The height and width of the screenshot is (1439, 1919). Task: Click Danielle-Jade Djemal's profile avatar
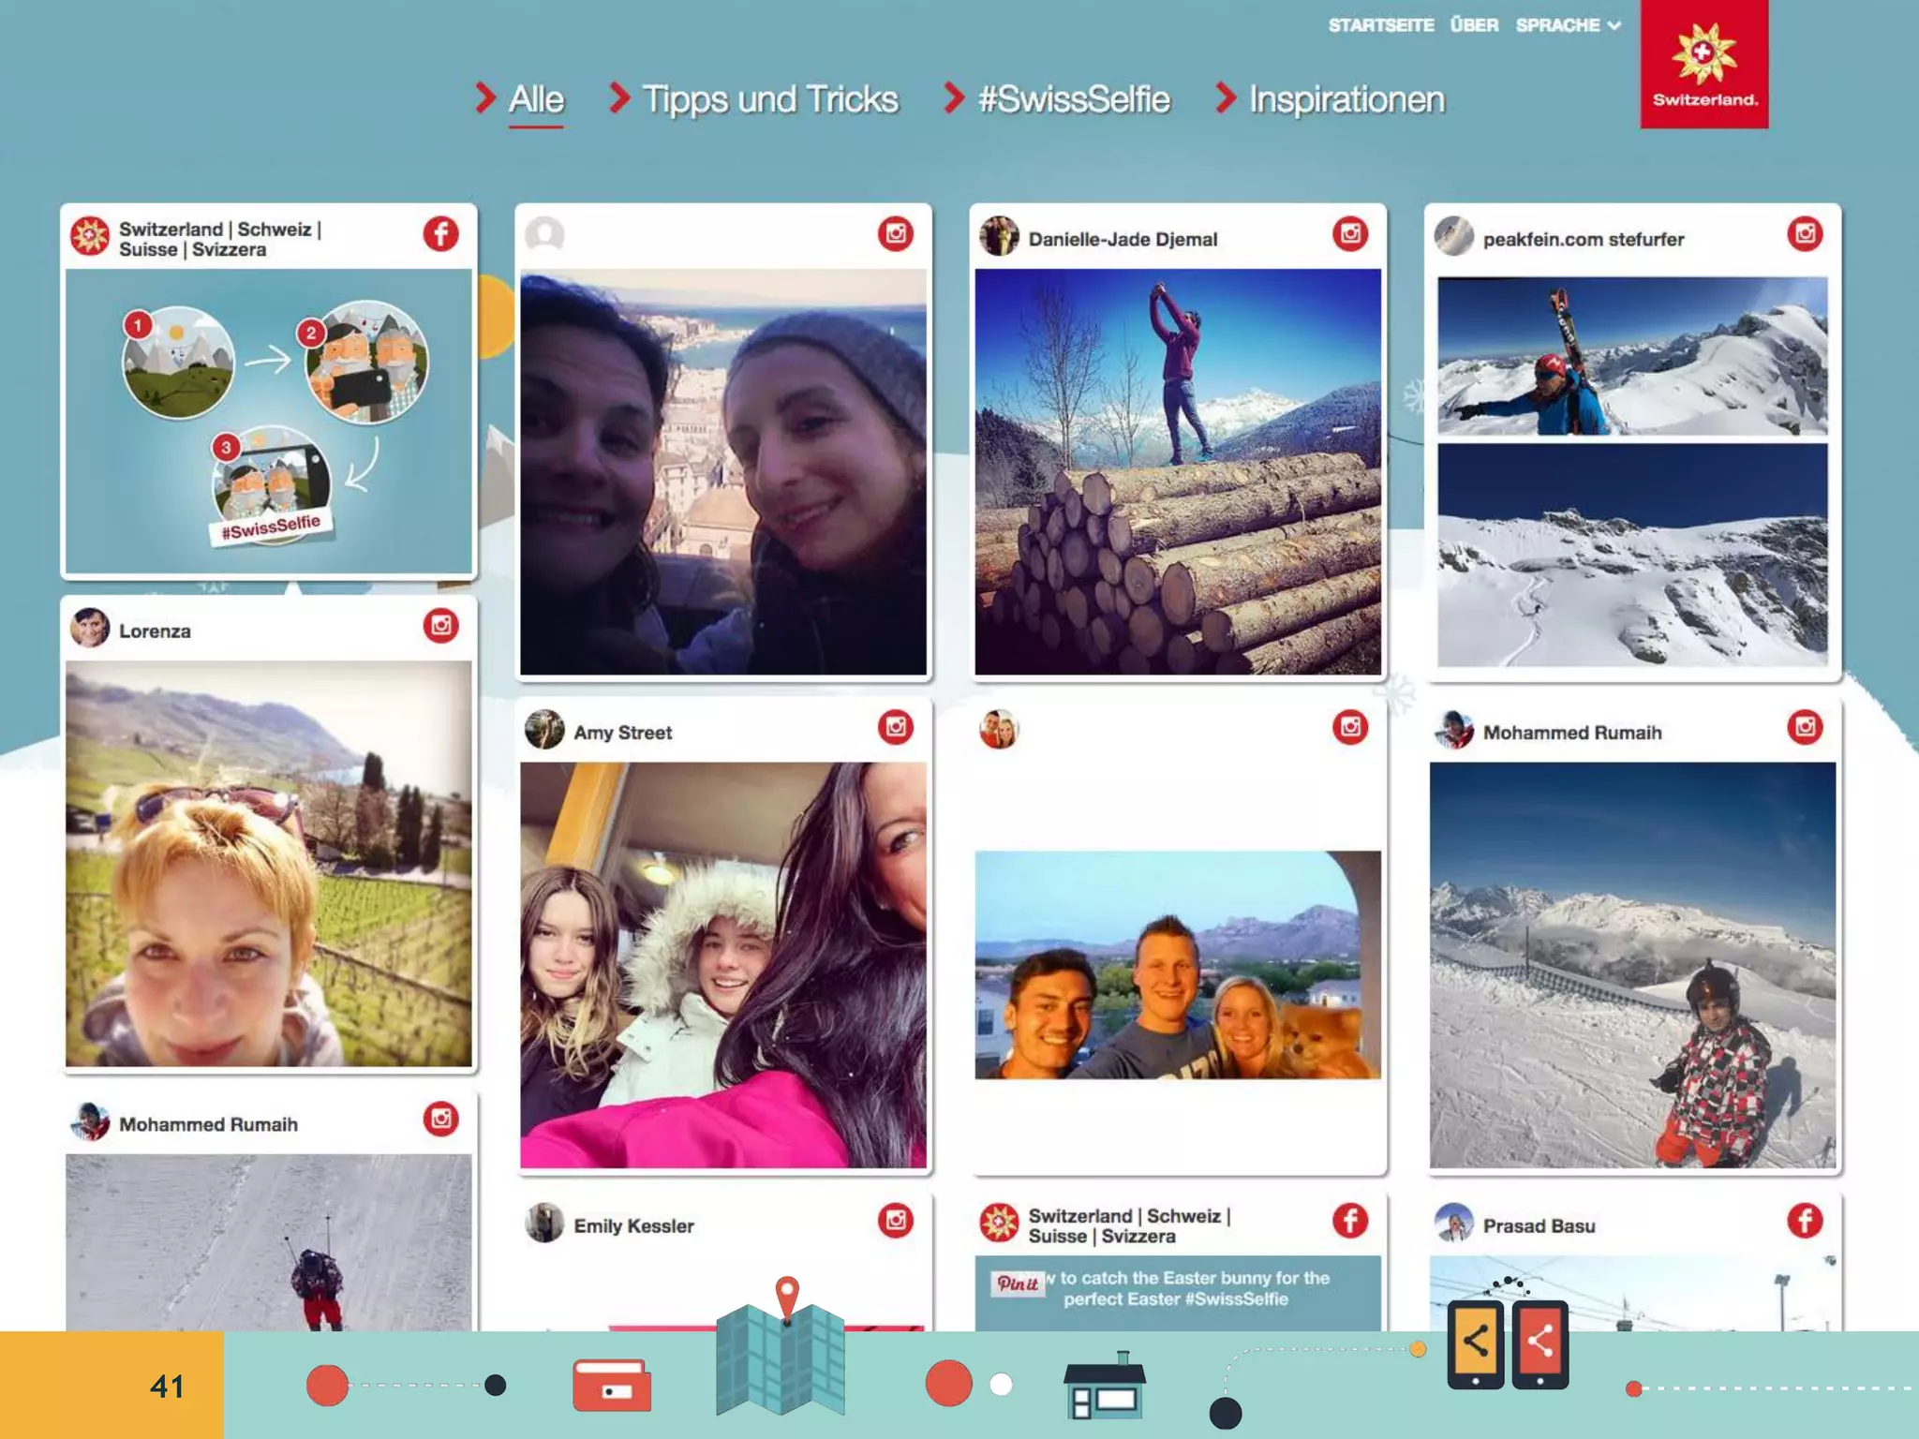click(999, 236)
